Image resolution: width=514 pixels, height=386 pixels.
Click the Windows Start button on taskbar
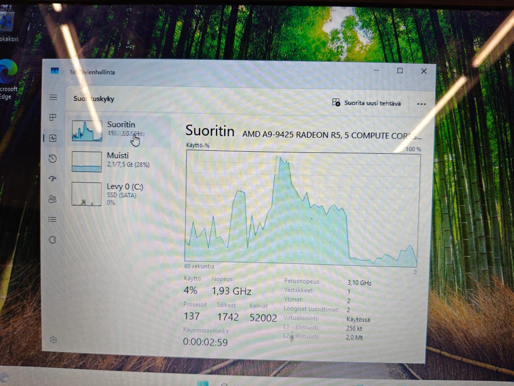[202, 383]
